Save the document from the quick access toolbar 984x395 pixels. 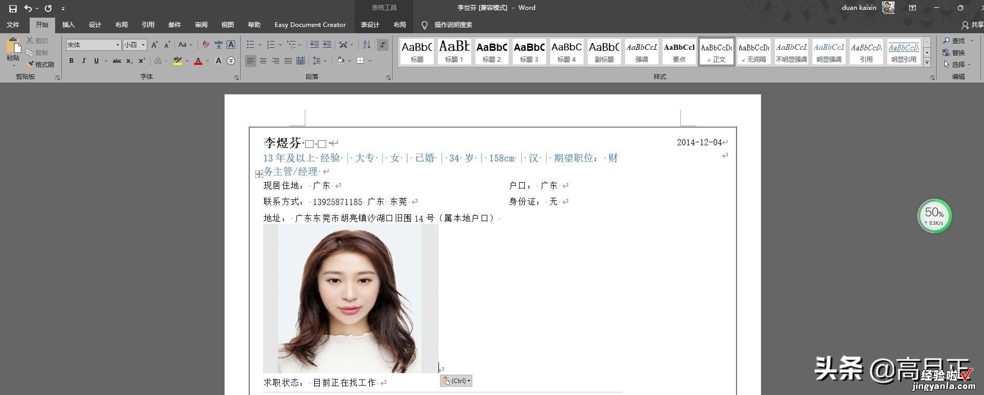point(13,8)
